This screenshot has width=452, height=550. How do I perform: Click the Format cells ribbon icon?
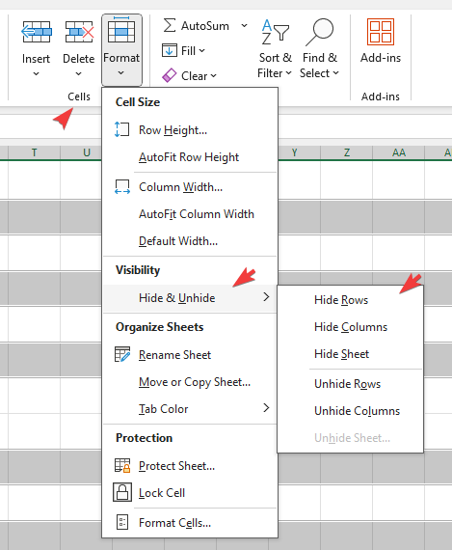(121, 30)
